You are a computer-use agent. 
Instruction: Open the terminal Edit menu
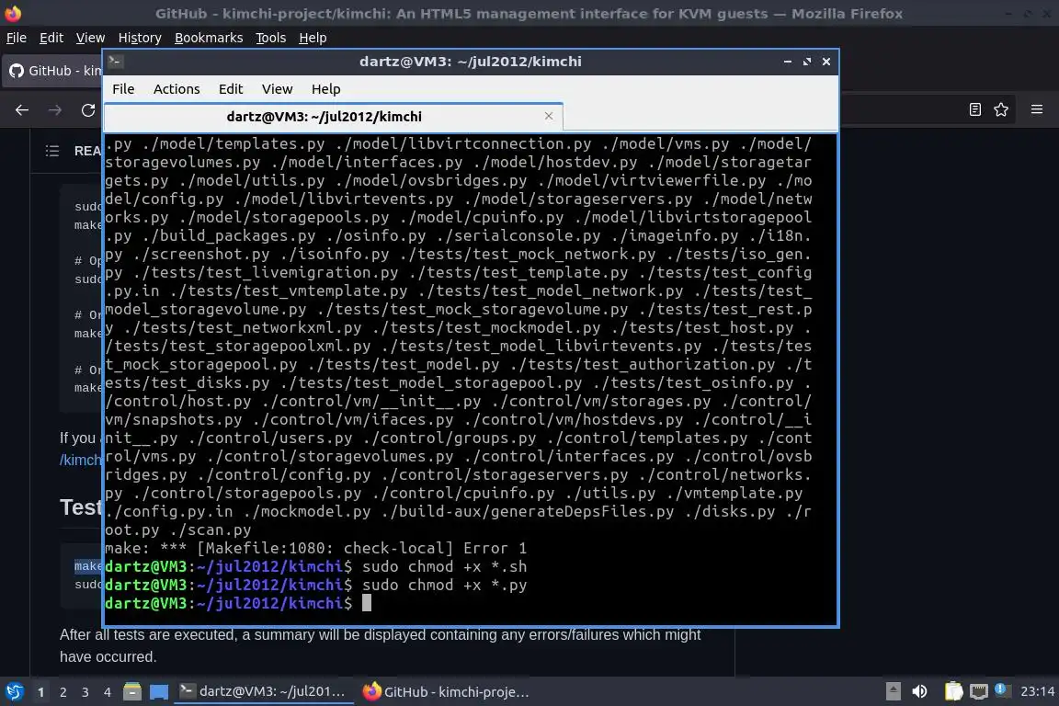coord(231,89)
